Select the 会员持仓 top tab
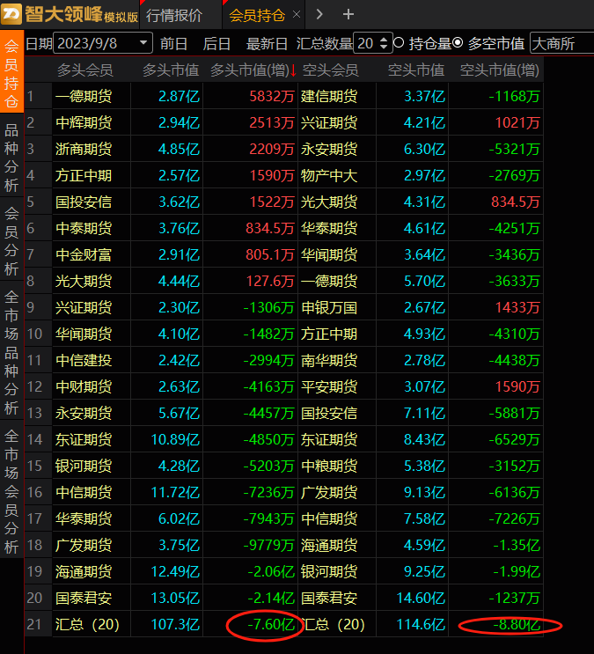Screen dimensions: 594x654 coord(257,16)
